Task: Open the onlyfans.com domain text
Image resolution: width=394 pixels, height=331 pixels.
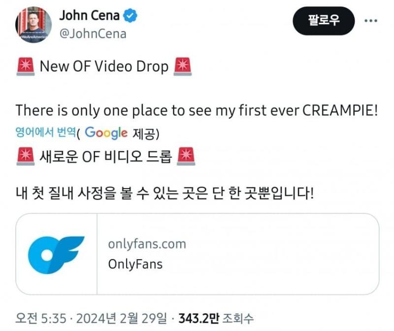Action: coord(147,244)
